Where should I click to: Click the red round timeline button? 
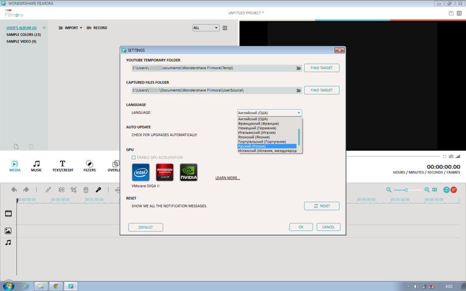click(x=454, y=190)
